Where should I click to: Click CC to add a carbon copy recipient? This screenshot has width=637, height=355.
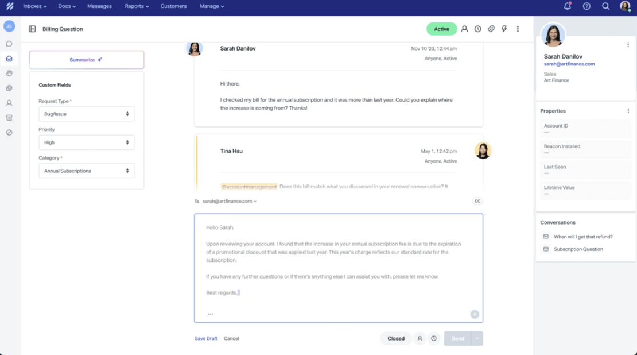coord(476,201)
